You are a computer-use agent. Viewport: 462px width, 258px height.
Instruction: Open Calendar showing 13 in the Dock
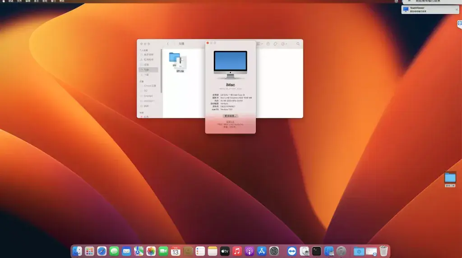tap(176, 251)
